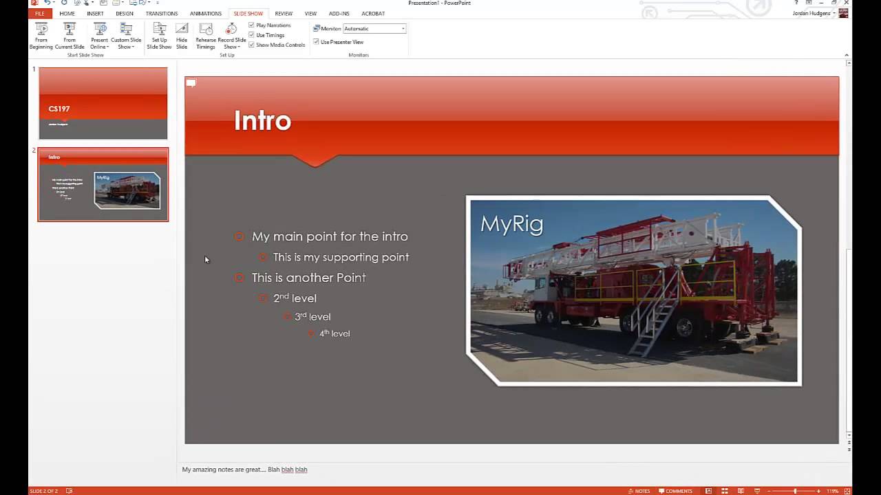The width and height of the screenshot is (881, 495).
Task: Click the Intro slide title
Action: coord(262,120)
